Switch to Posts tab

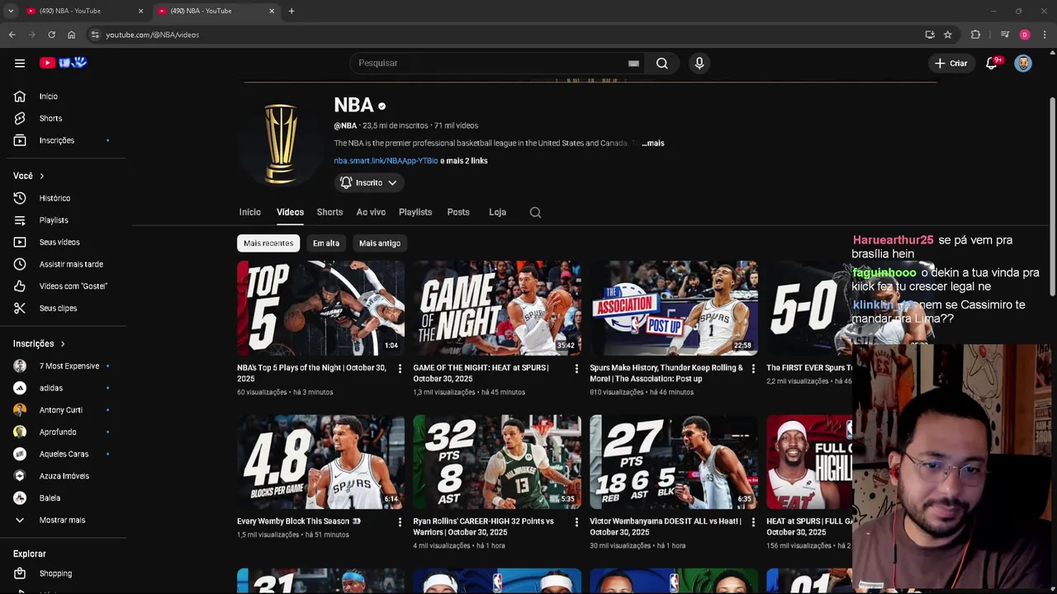point(458,212)
